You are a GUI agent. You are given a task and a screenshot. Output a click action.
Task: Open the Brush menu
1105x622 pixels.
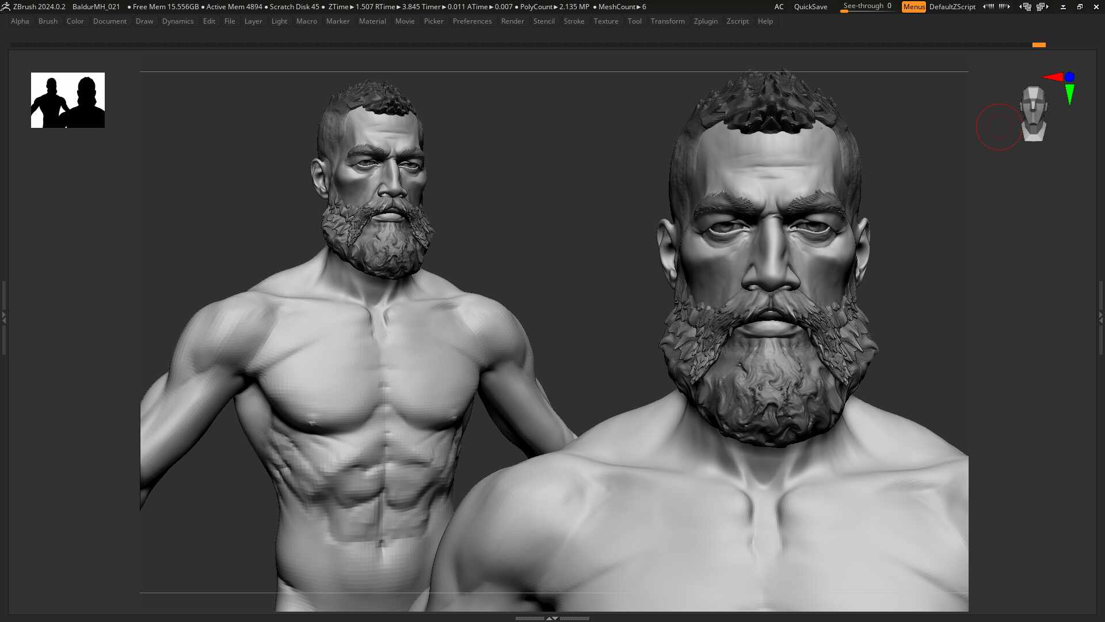pyautogui.click(x=48, y=21)
